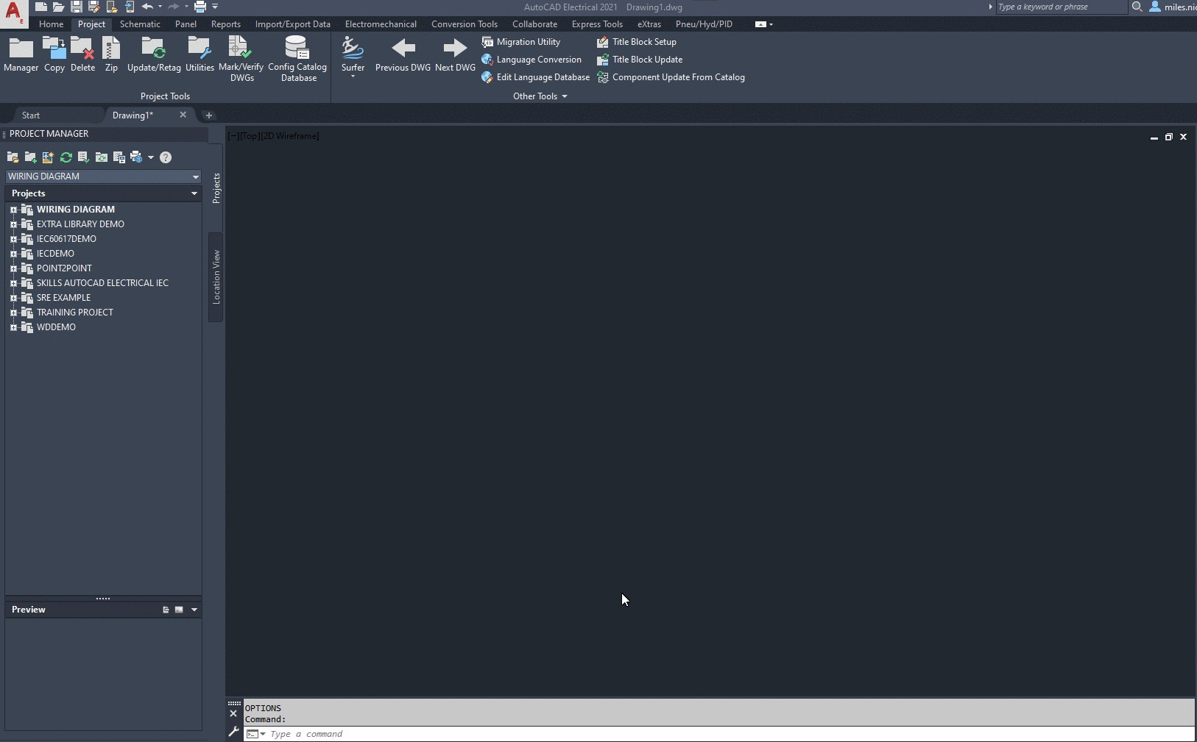Image resolution: width=1197 pixels, height=742 pixels.
Task: Open Quick Access toolbar customize dropdown
Action: point(215,7)
